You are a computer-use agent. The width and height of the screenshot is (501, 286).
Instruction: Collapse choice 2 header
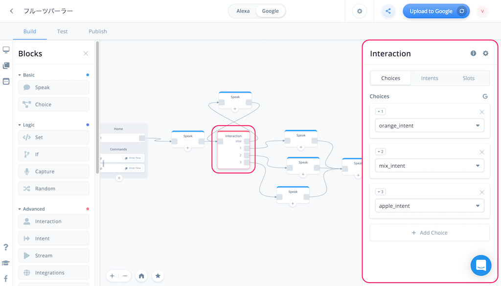click(380, 152)
